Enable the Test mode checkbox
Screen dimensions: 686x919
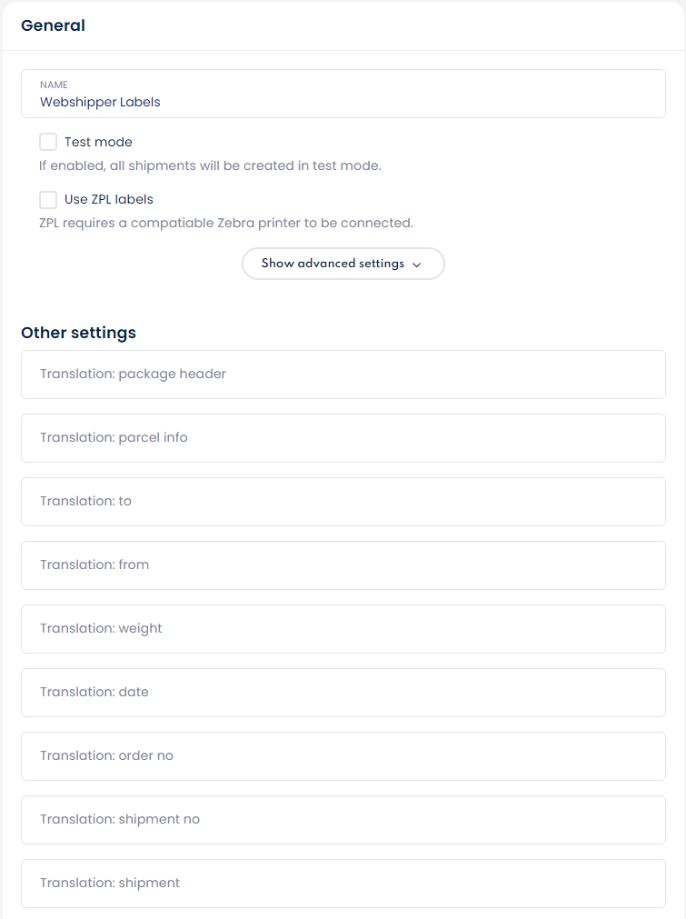point(48,142)
